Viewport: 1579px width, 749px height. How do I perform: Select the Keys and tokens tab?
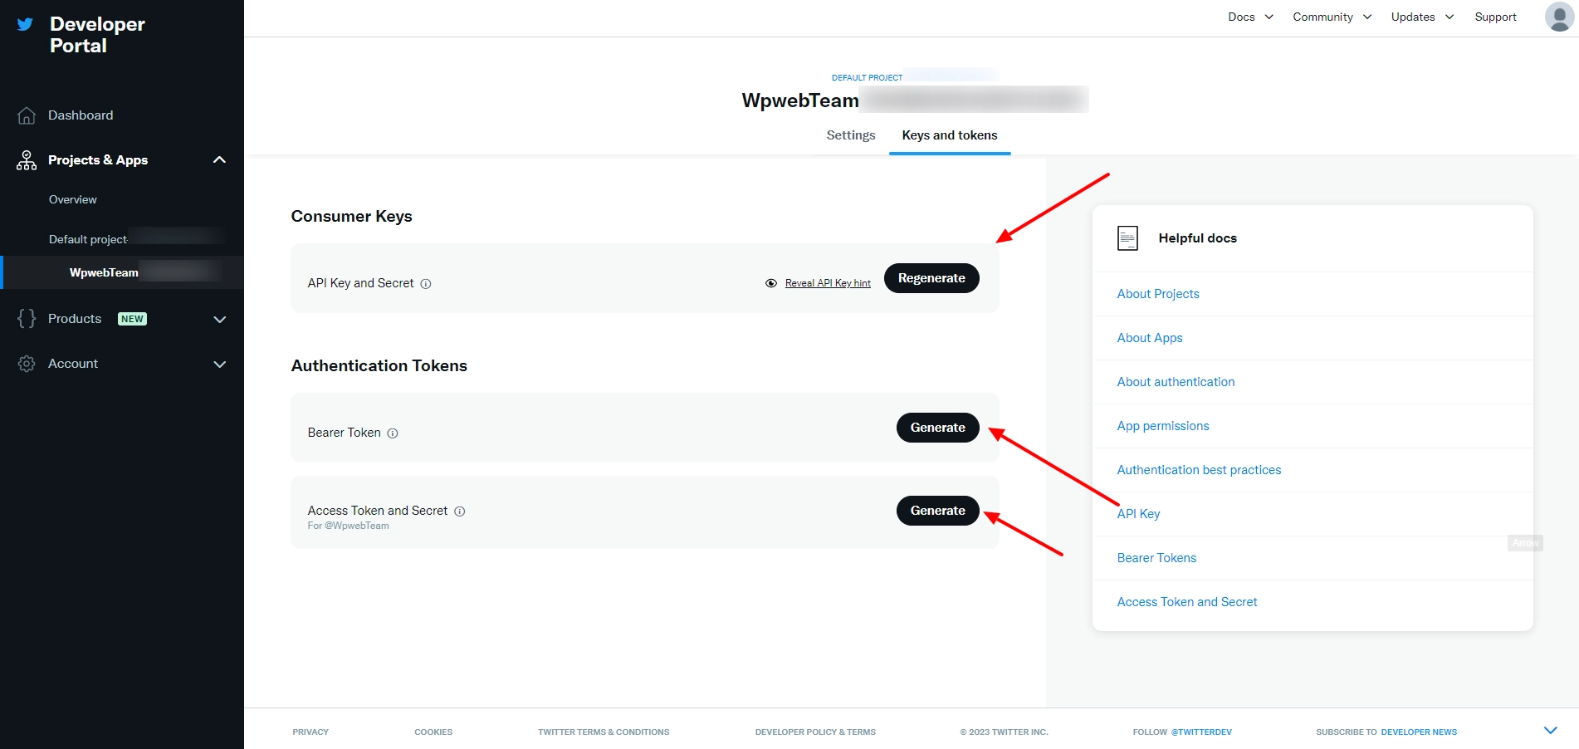[950, 135]
